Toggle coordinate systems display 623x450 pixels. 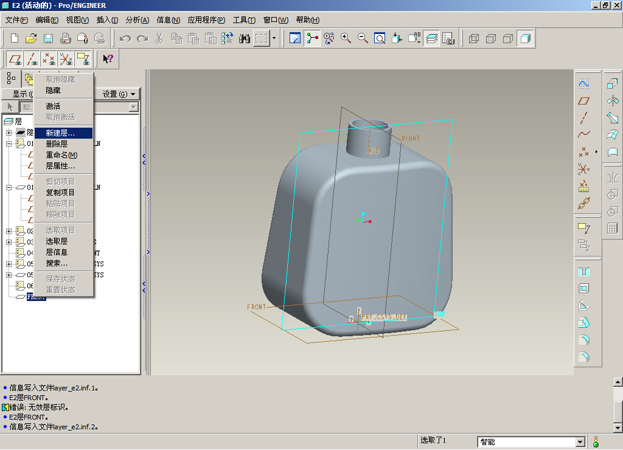coord(66,59)
